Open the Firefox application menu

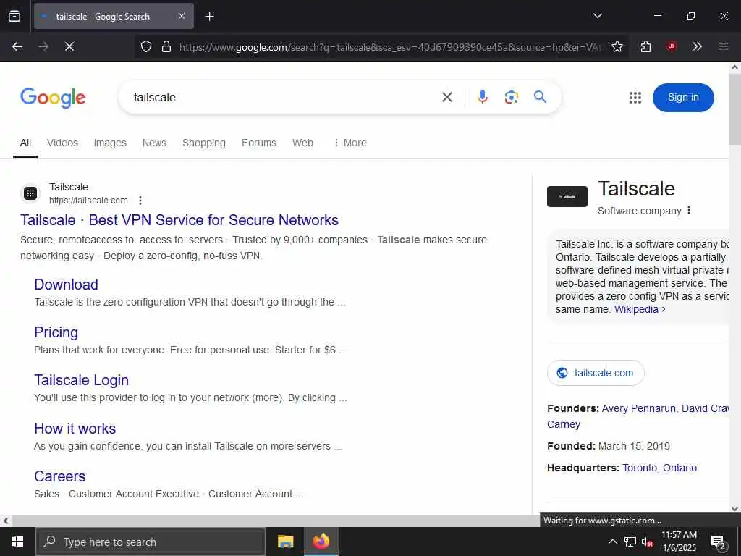click(x=723, y=46)
